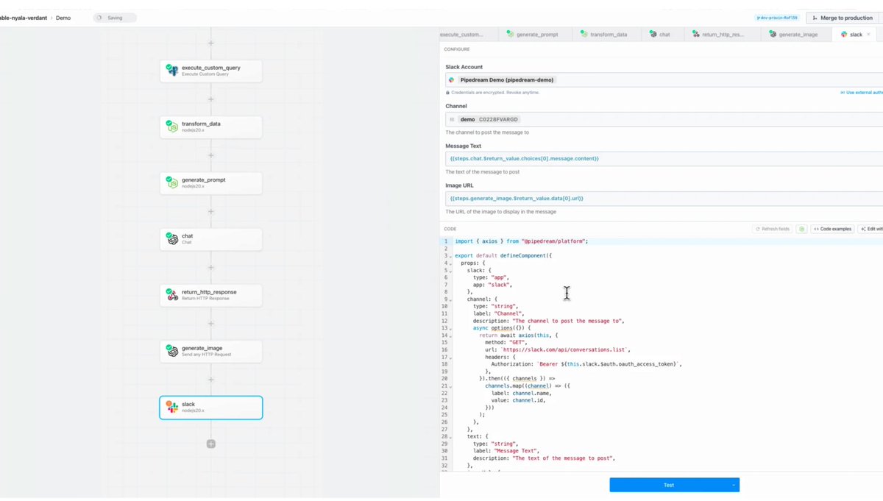Collapse the text prop block at line 28
This screenshot has height=501, width=883.
pyautogui.click(x=450, y=436)
